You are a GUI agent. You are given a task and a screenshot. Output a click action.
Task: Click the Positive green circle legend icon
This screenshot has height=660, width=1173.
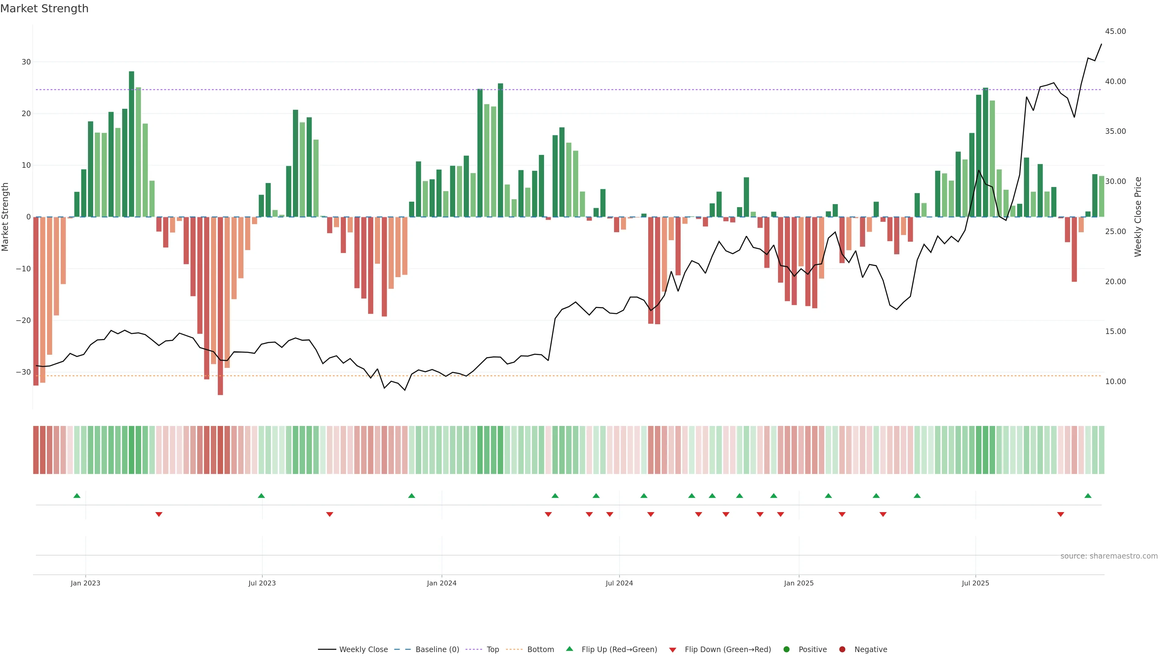(786, 650)
